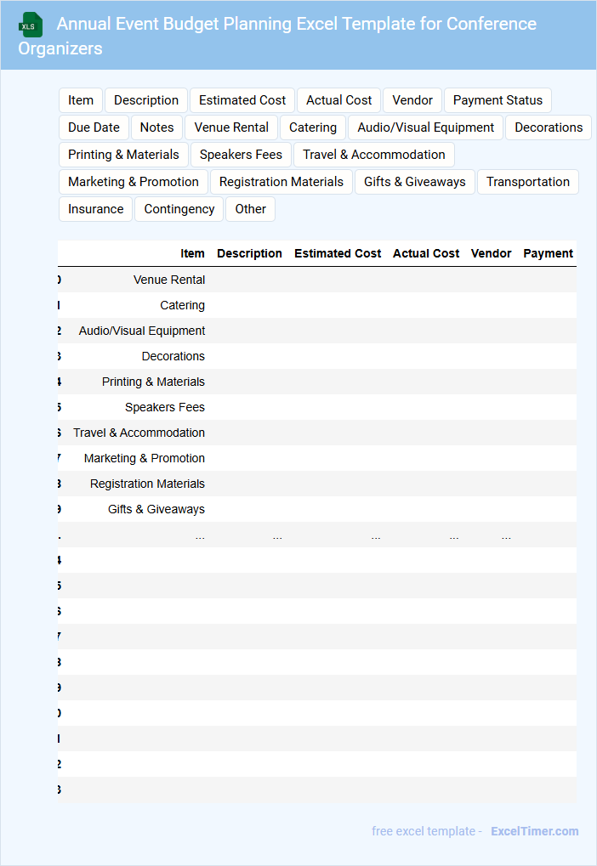Click the Catering tag

313,127
